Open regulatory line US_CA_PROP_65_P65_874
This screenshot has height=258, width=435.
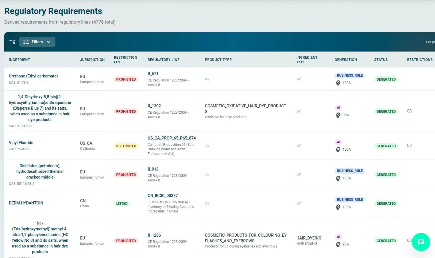click(172, 138)
